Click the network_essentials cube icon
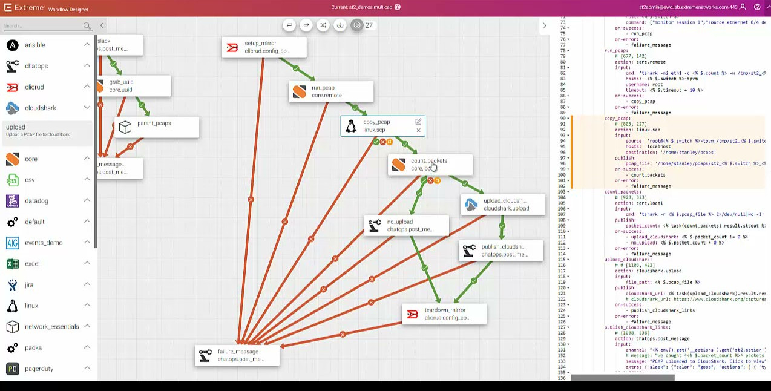 (x=12, y=327)
